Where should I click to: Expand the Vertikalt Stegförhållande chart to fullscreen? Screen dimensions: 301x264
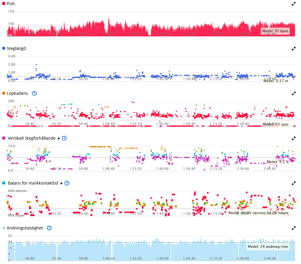pyautogui.click(x=294, y=138)
